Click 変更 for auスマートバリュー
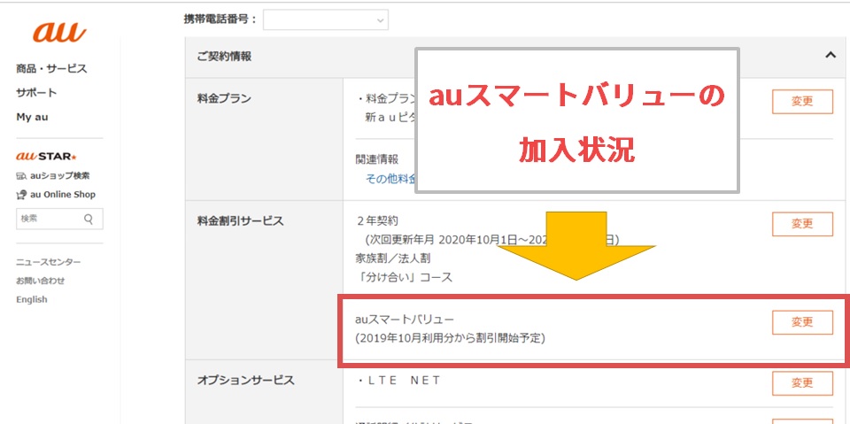850x424 pixels. 802,322
